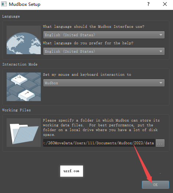Image resolution: width=173 pixels, height=193 pixels.
Task: Click the 'Interaction Mode' section heading
Action: click(x=20, y=64)
